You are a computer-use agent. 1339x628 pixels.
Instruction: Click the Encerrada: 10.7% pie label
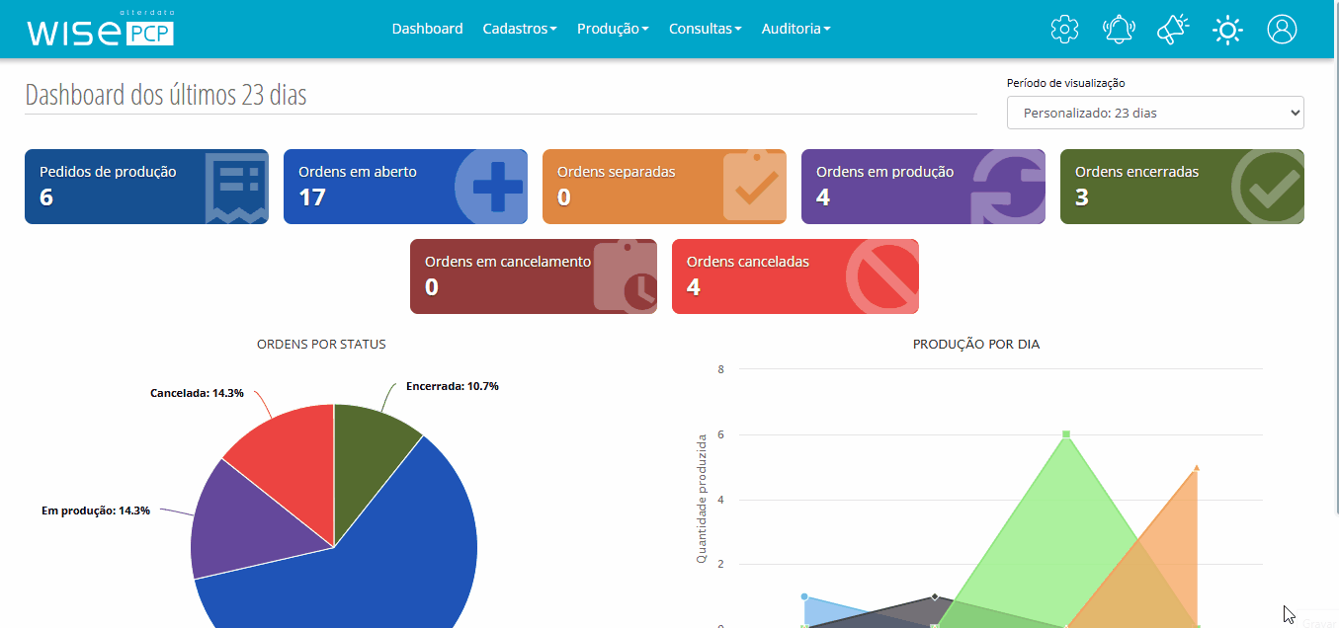click(x=453, y=386)
